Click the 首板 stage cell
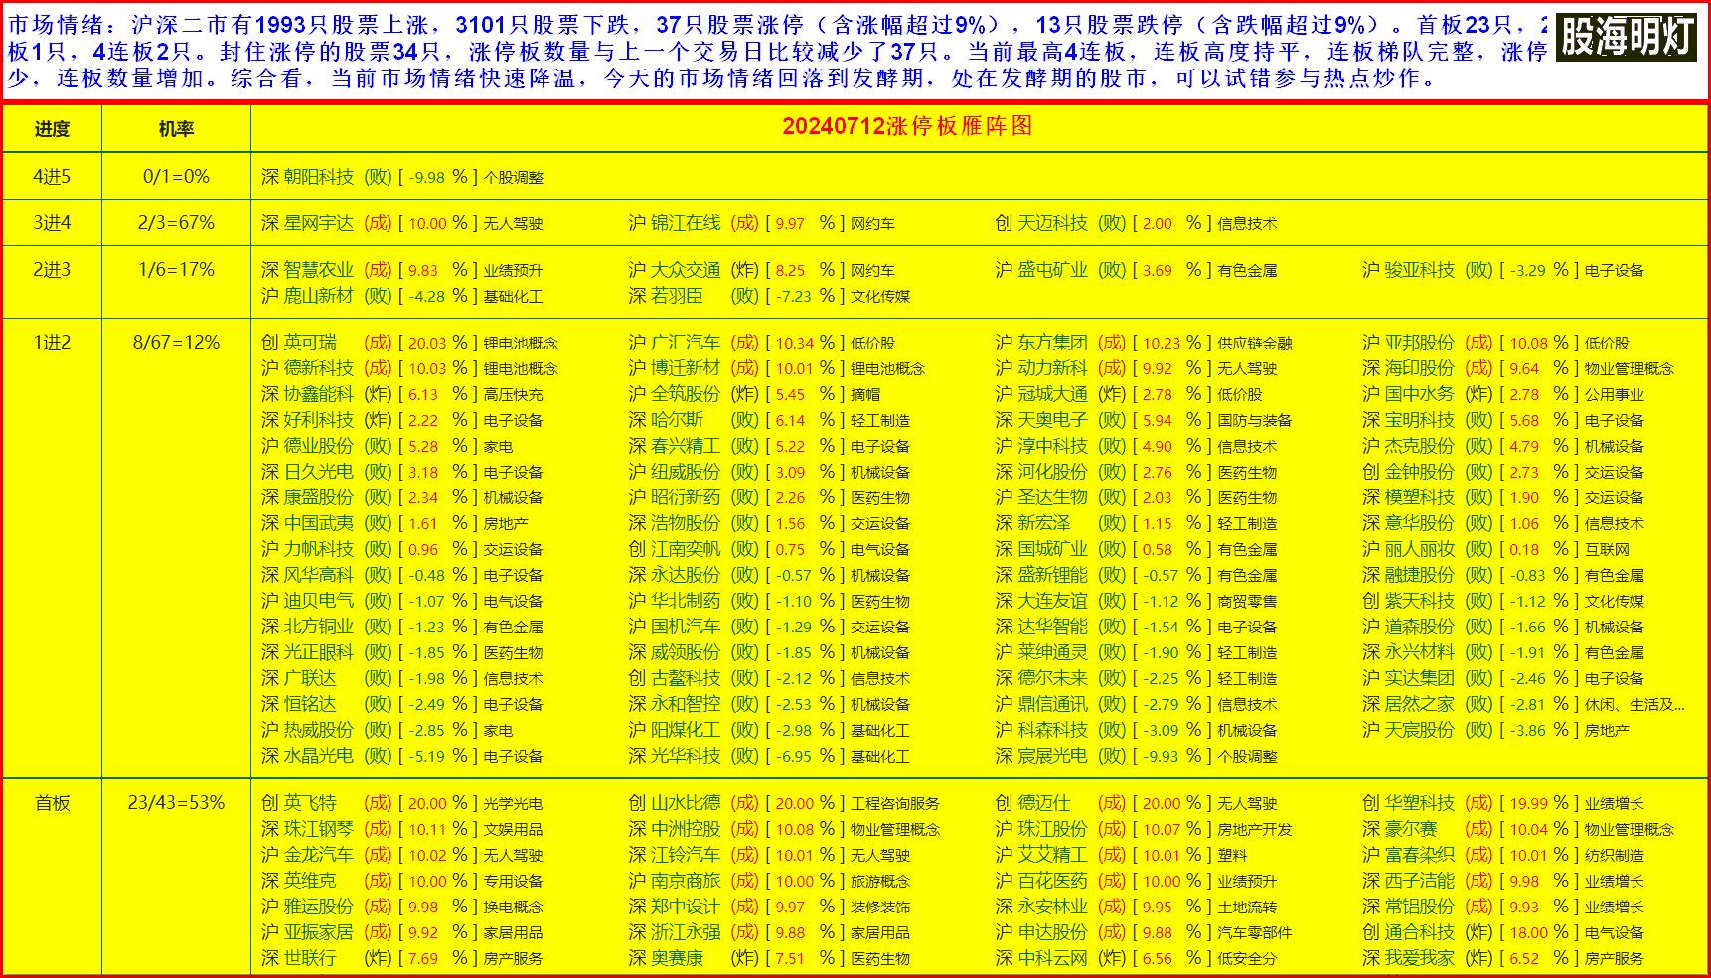 point(52,803)
